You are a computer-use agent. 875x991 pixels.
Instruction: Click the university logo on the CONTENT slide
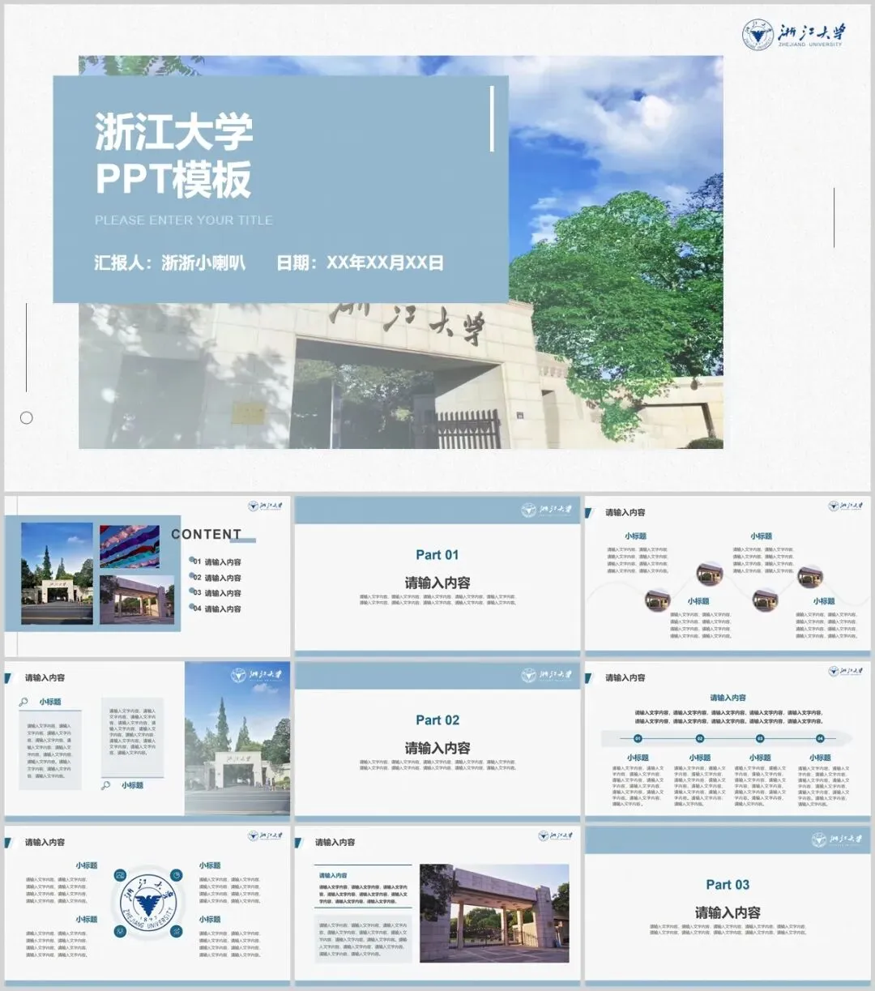[x=265, y=506]
